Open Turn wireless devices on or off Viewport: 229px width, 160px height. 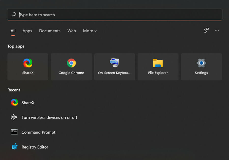point(49,117)
